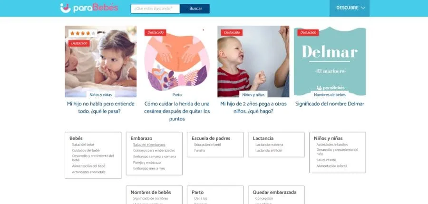Click the 'Parto' tag under the cesarean article
428x204 pixels.
(x=177, y=95)
